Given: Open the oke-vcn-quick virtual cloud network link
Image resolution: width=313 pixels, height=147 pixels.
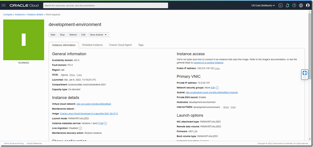Looking at the screenshot, I should point(94,104).
